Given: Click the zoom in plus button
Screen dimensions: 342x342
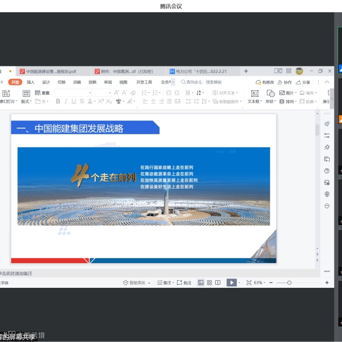Looking at the screenshot, I should [327, 283].
